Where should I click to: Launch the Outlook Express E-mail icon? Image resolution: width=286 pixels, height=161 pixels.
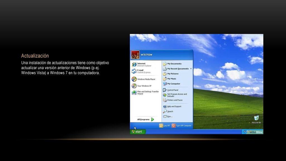134,71
